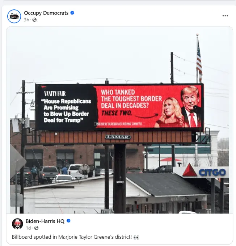
Task: Open the Occupy Democrats profile picture
Action: pos(14,16)
